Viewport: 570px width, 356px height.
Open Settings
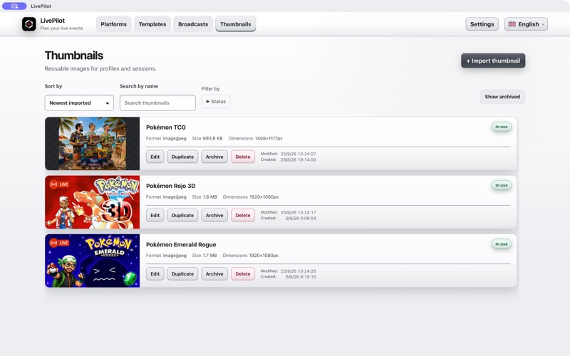pyautogui.click(x=482, y=24)
